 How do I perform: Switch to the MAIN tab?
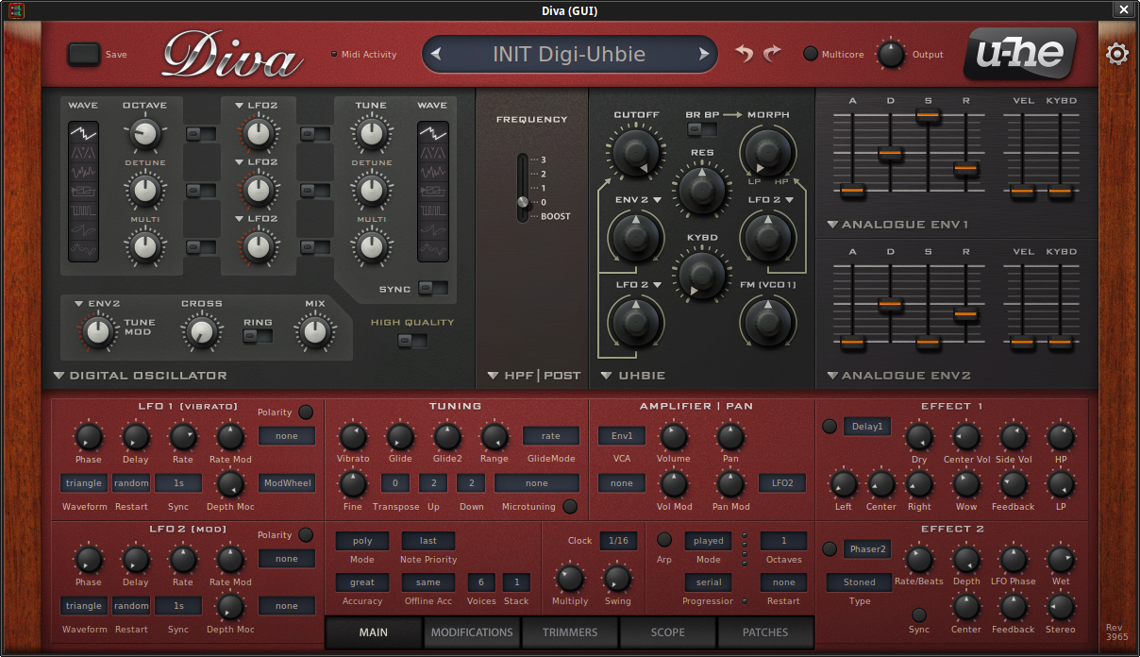point(374,632)
